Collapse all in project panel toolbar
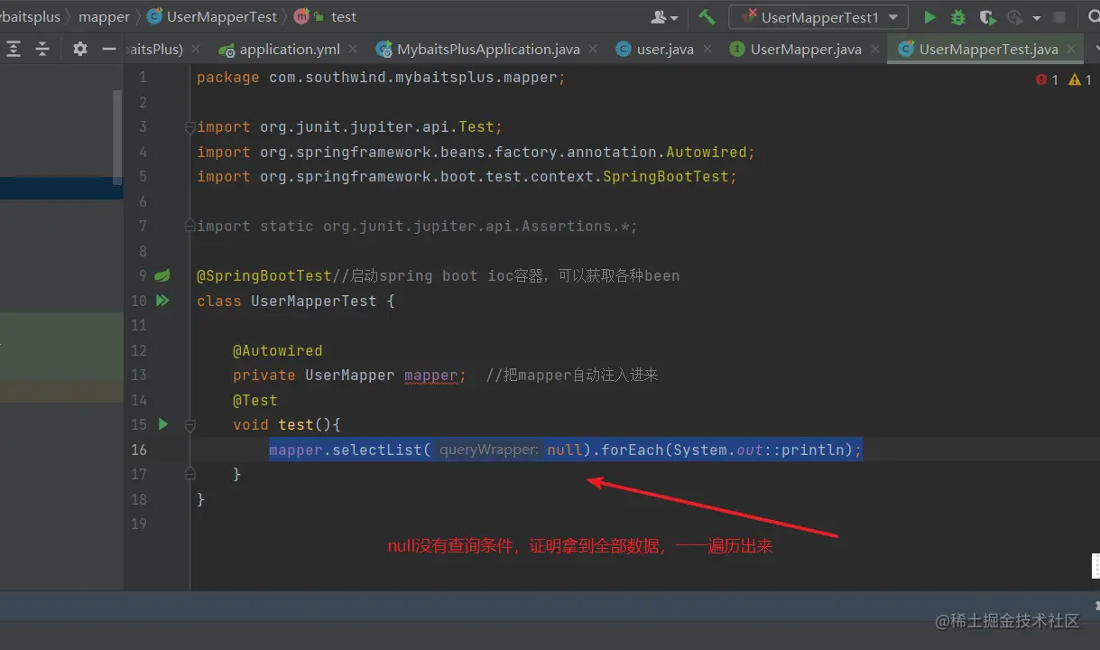Image resolution: width=1100 pixels, height=650 pixels. click(42, 49)
